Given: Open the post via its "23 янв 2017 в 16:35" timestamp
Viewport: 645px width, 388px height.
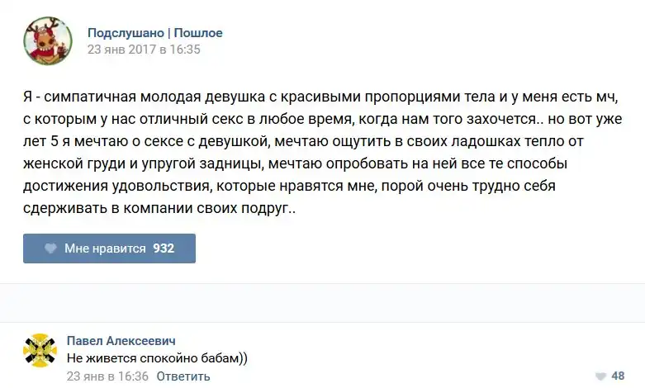Looking at the screenshot, I should [144, 49].
